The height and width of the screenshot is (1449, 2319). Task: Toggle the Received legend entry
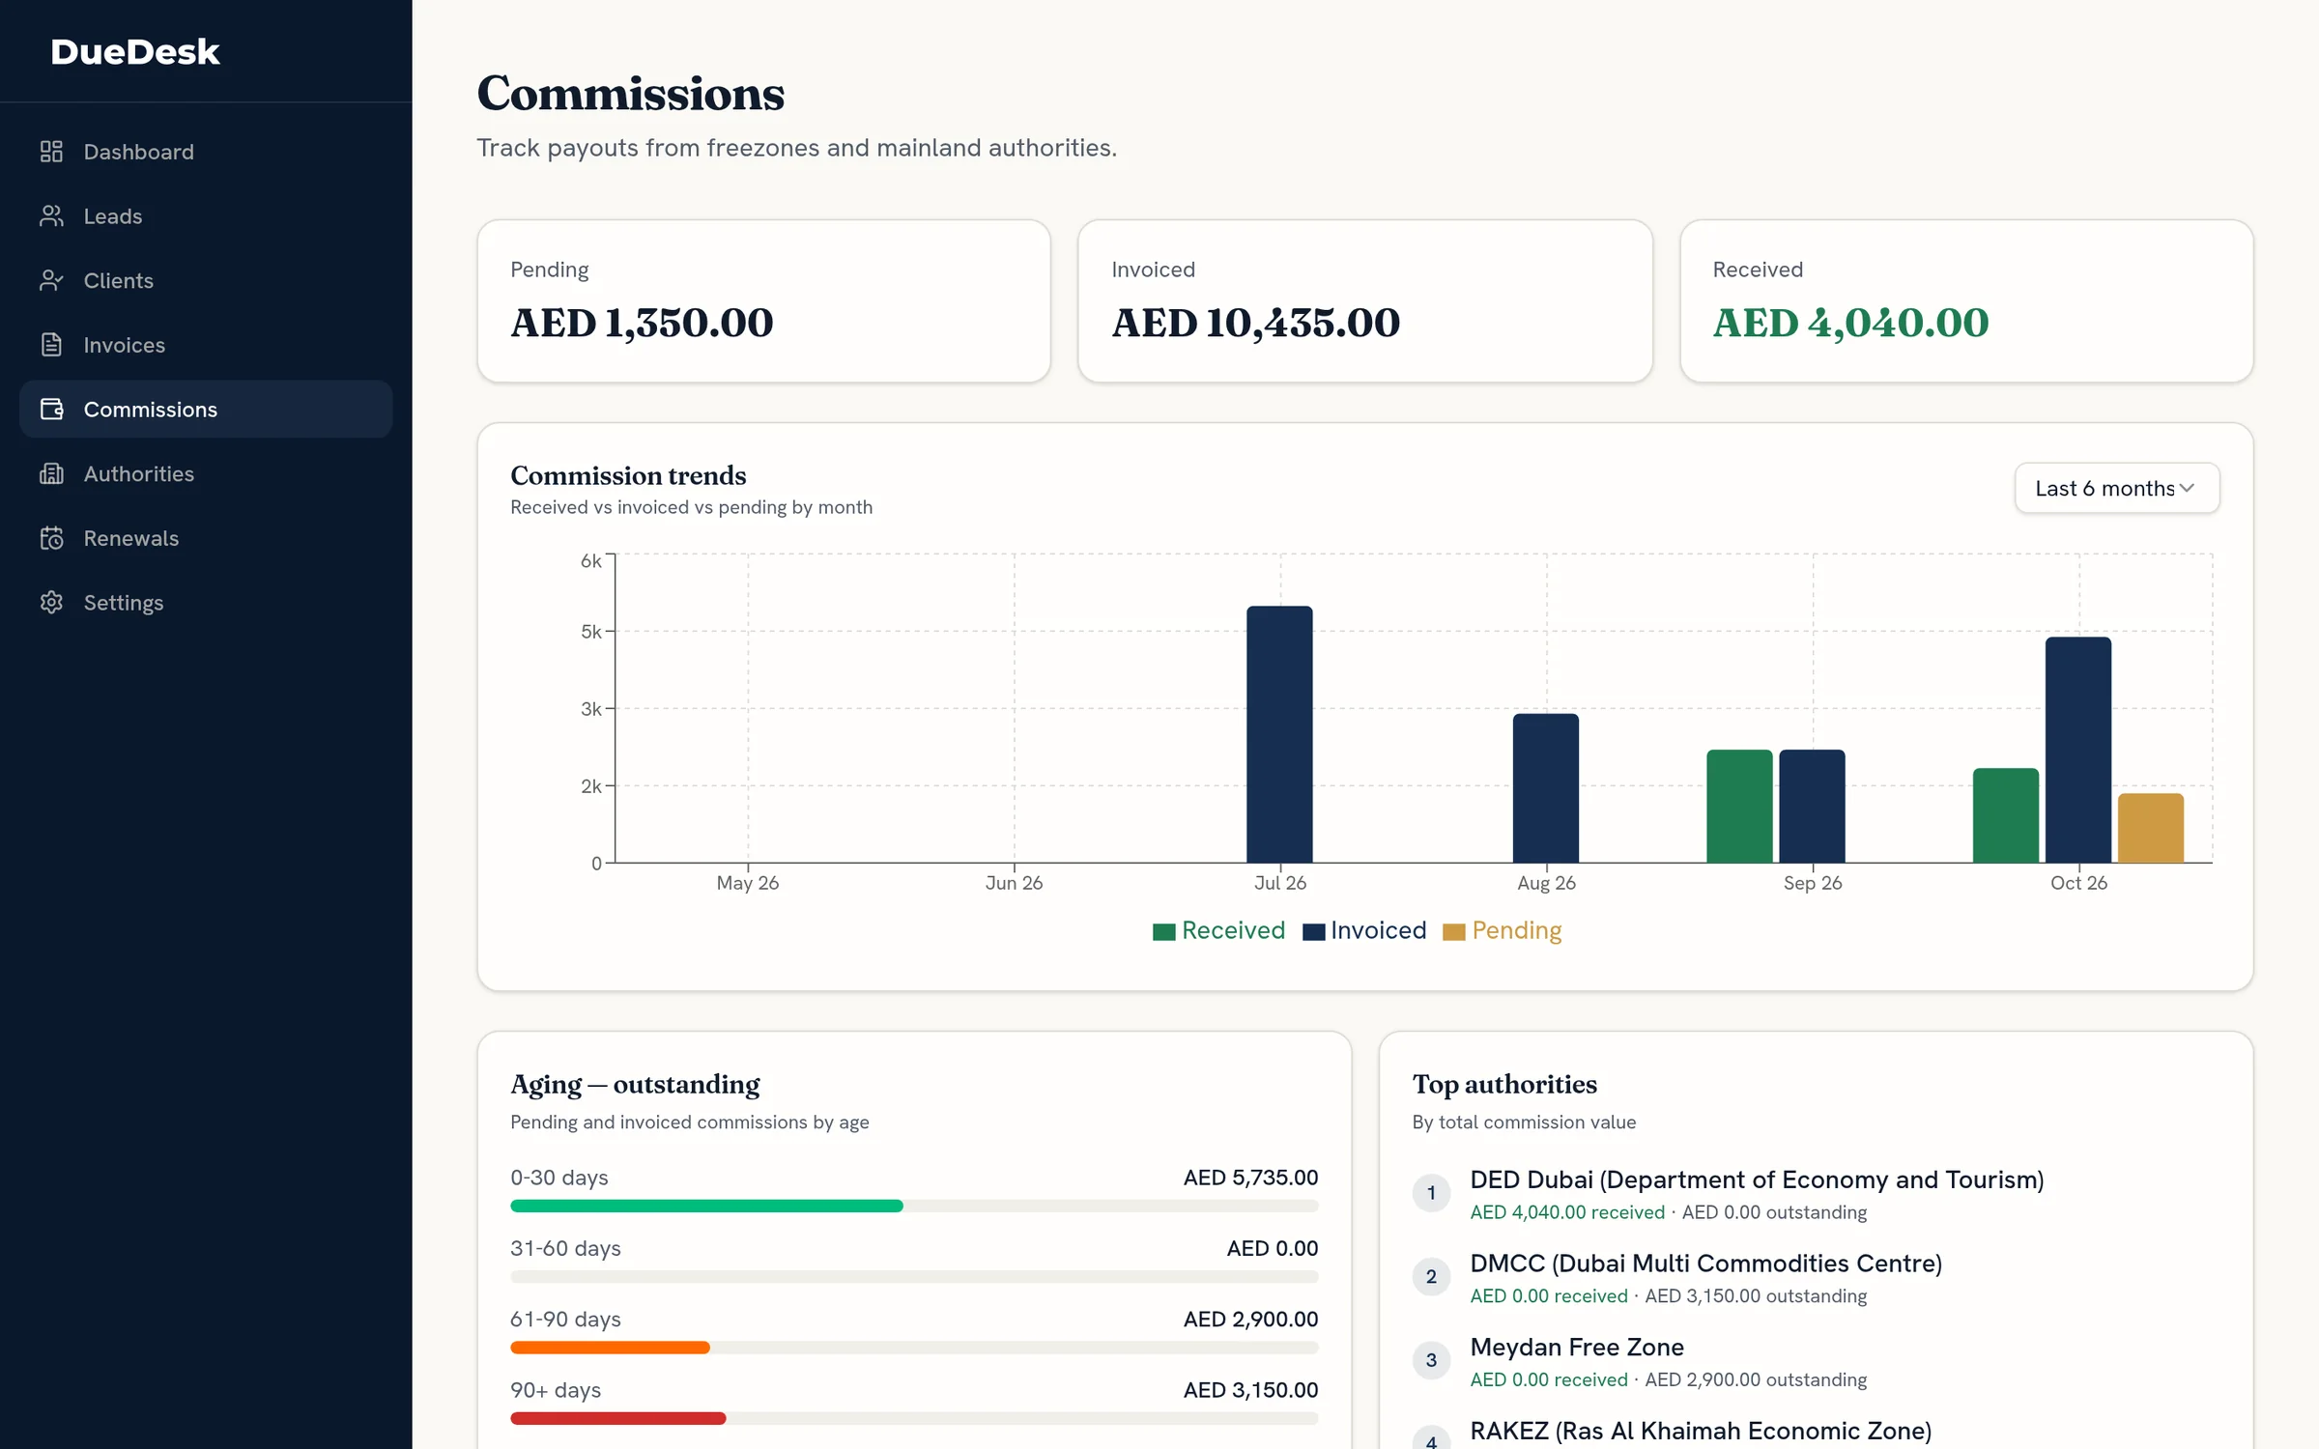pyautogui.click(x=1218, y=930)
